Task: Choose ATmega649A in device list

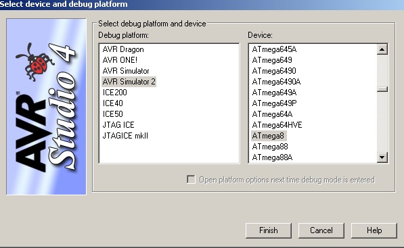Action: 274,93
